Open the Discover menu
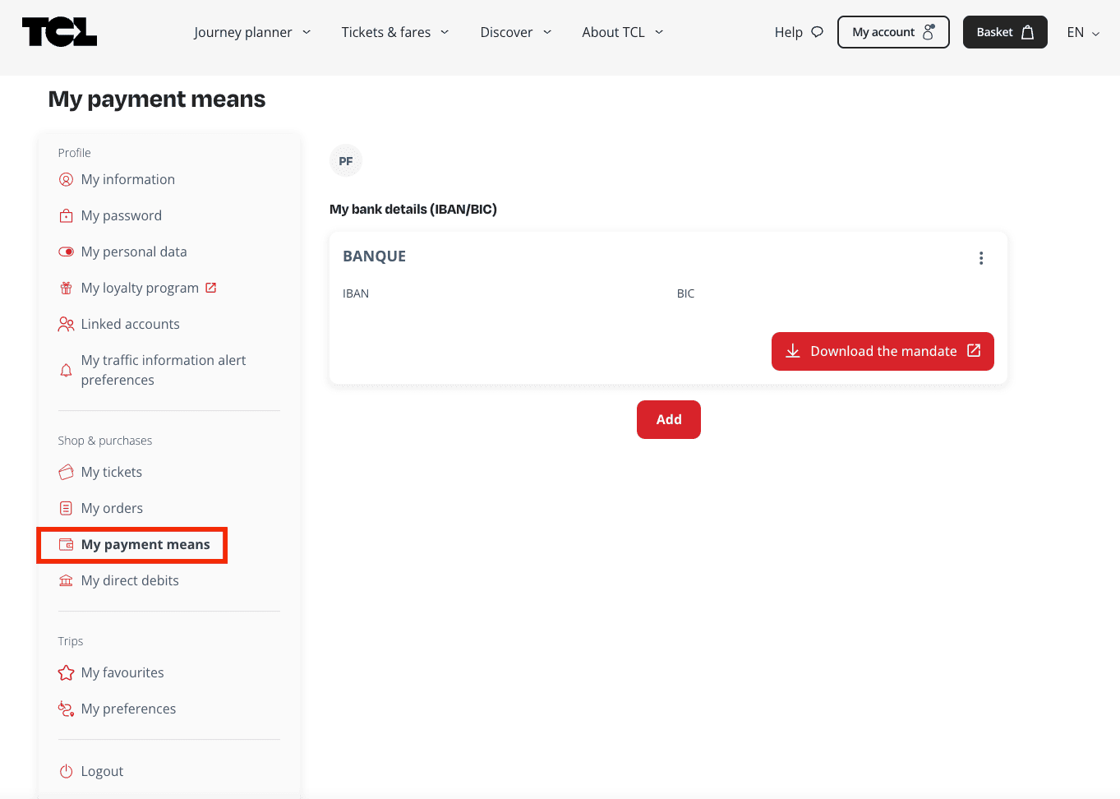The image size is (1120, 799). point(516,32)
